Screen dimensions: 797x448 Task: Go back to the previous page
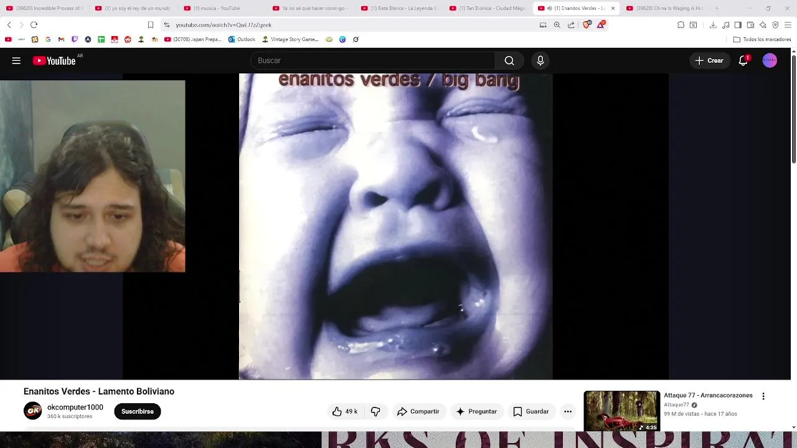pos(9,25)
